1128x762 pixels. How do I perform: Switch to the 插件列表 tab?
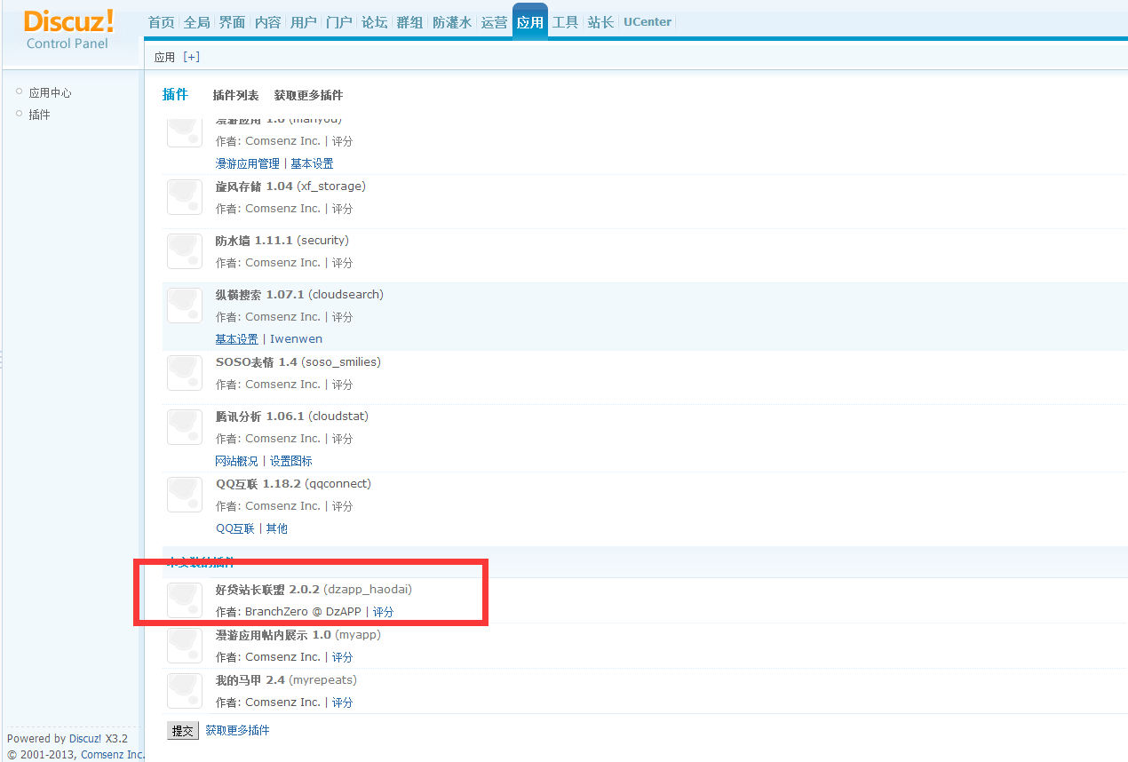pos(235,95)
